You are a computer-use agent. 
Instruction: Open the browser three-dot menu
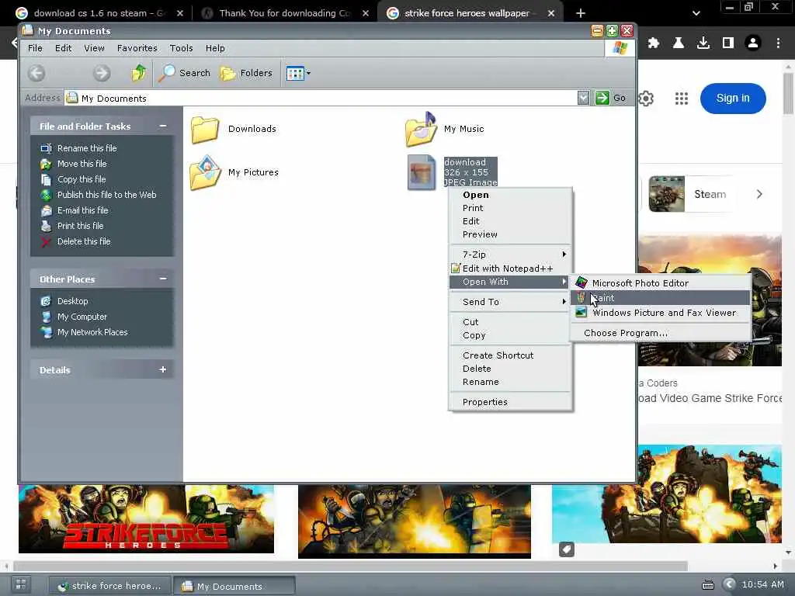(x=778, y=43)
